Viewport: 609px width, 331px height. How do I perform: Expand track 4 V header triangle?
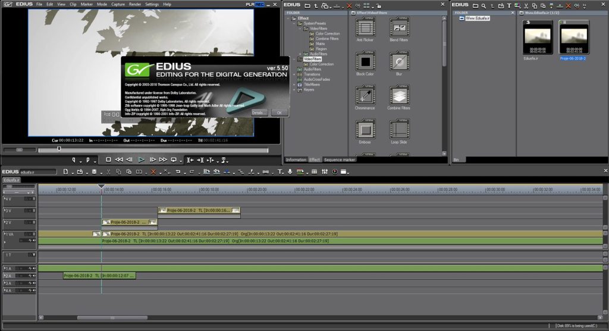pos(5,199)
